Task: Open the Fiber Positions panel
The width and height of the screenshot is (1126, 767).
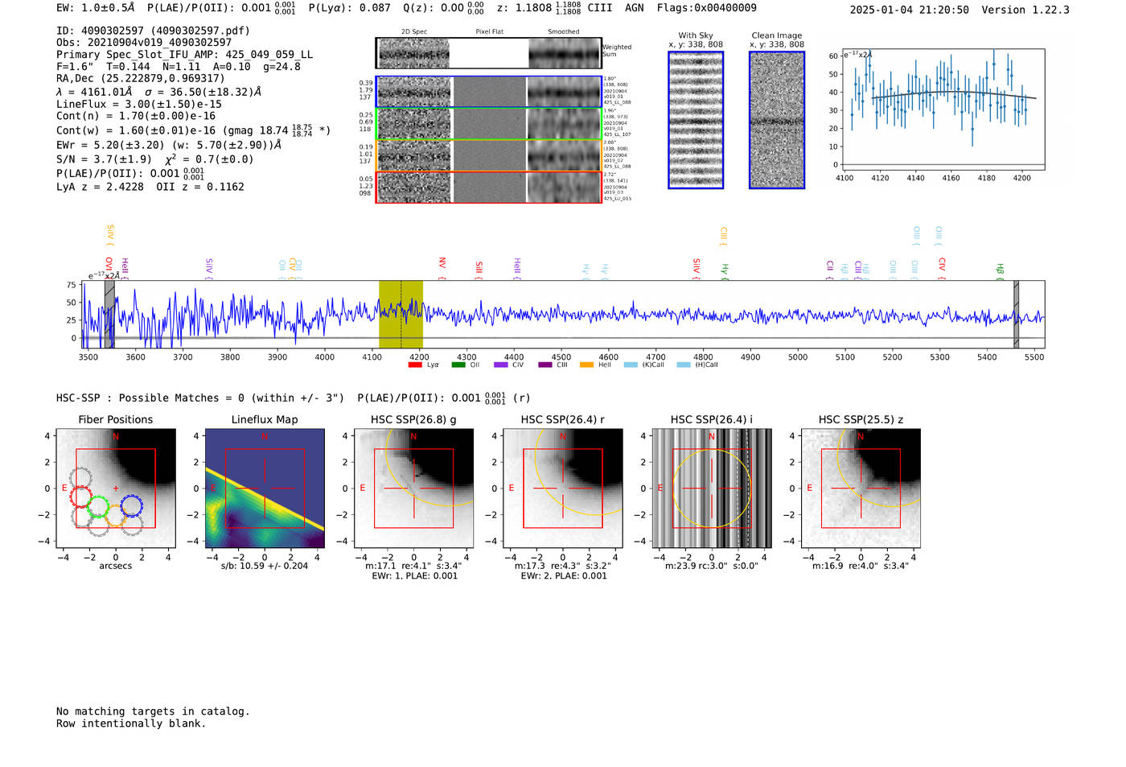Action: click(115, 489)
